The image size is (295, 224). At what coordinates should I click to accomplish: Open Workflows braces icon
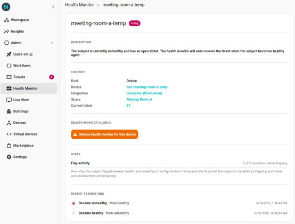click(x=9, y=66)
